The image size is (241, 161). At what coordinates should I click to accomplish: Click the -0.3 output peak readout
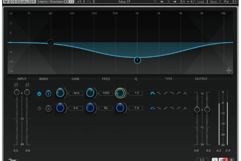point(228,151)
